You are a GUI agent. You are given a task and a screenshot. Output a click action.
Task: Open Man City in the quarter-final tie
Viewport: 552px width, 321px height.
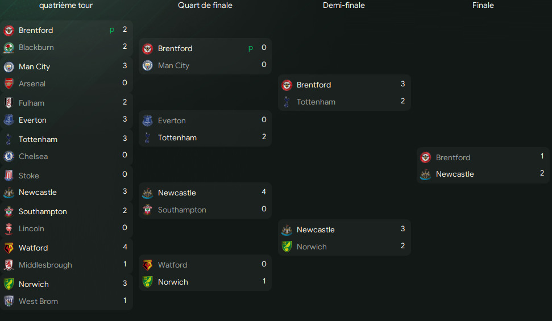(173, 65)
